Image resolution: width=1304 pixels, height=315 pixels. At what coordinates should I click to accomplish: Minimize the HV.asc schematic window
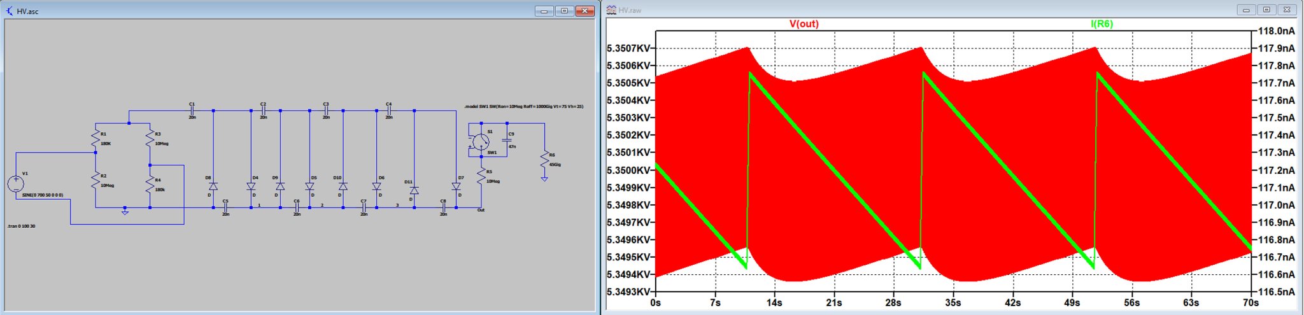pyautogui.click(x=544, y=11)
